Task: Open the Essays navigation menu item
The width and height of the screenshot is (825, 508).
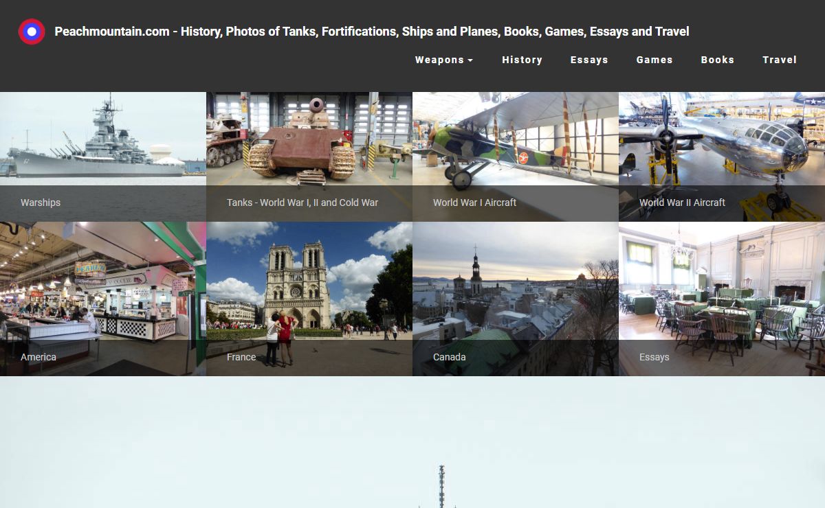Action: tap(589, 60)
